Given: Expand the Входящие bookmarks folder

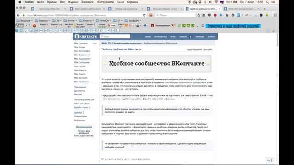Looking at the screenshot, I should [x=24, y=21].
